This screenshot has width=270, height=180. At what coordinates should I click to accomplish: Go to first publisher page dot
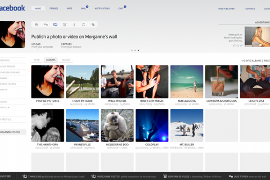point(132,50)
